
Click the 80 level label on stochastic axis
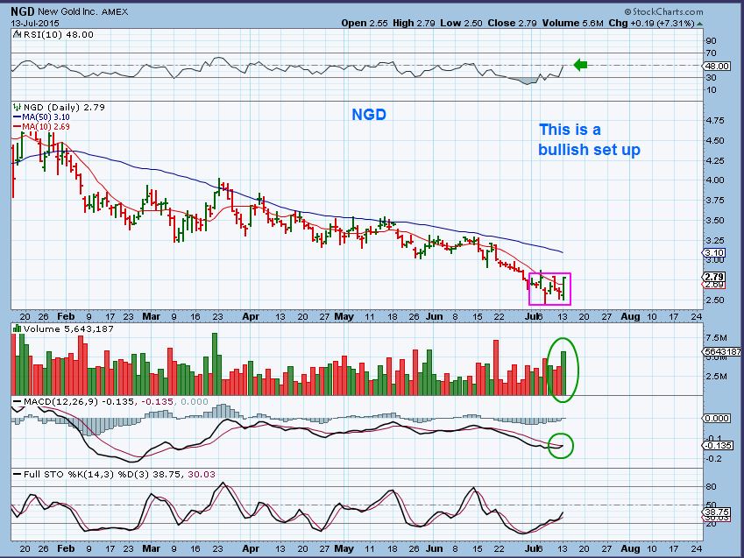click(x=711, y=487)
